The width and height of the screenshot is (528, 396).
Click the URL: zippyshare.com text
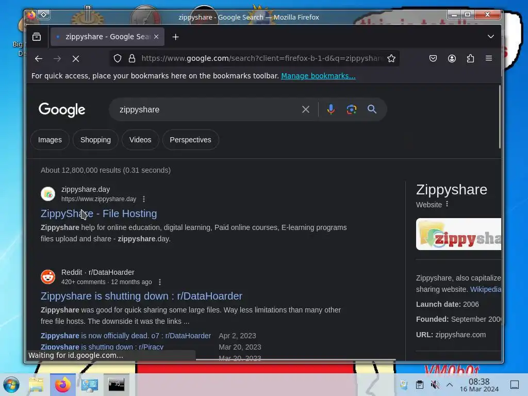(x=451, y=335)
